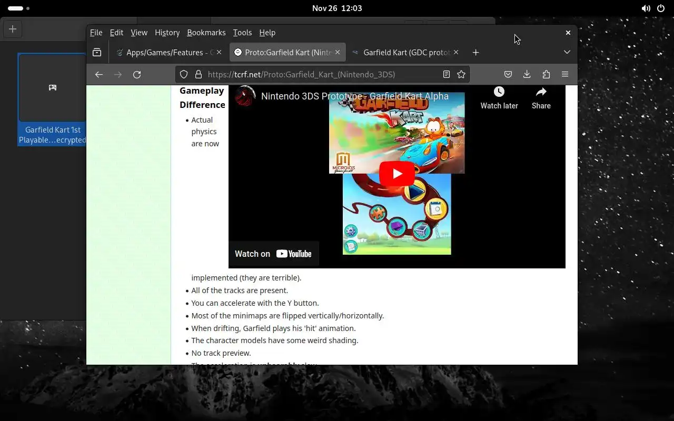Open the History menu
The width and height of the screenshot is (674, 421).
point(167,33)
